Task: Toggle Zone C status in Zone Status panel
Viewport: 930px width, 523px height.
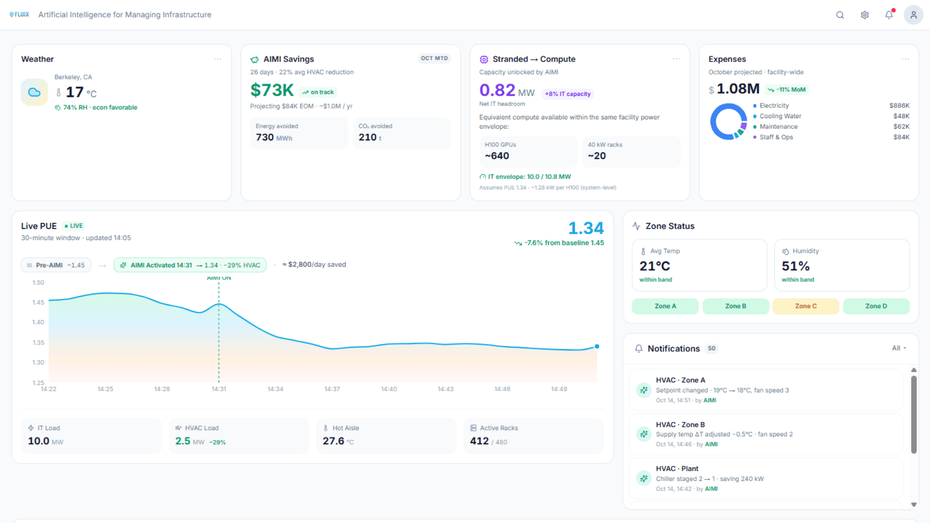Action: (x=806, y=306)
